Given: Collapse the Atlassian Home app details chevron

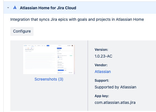Looking at the screenshot, I should click(x=8, y=8).
